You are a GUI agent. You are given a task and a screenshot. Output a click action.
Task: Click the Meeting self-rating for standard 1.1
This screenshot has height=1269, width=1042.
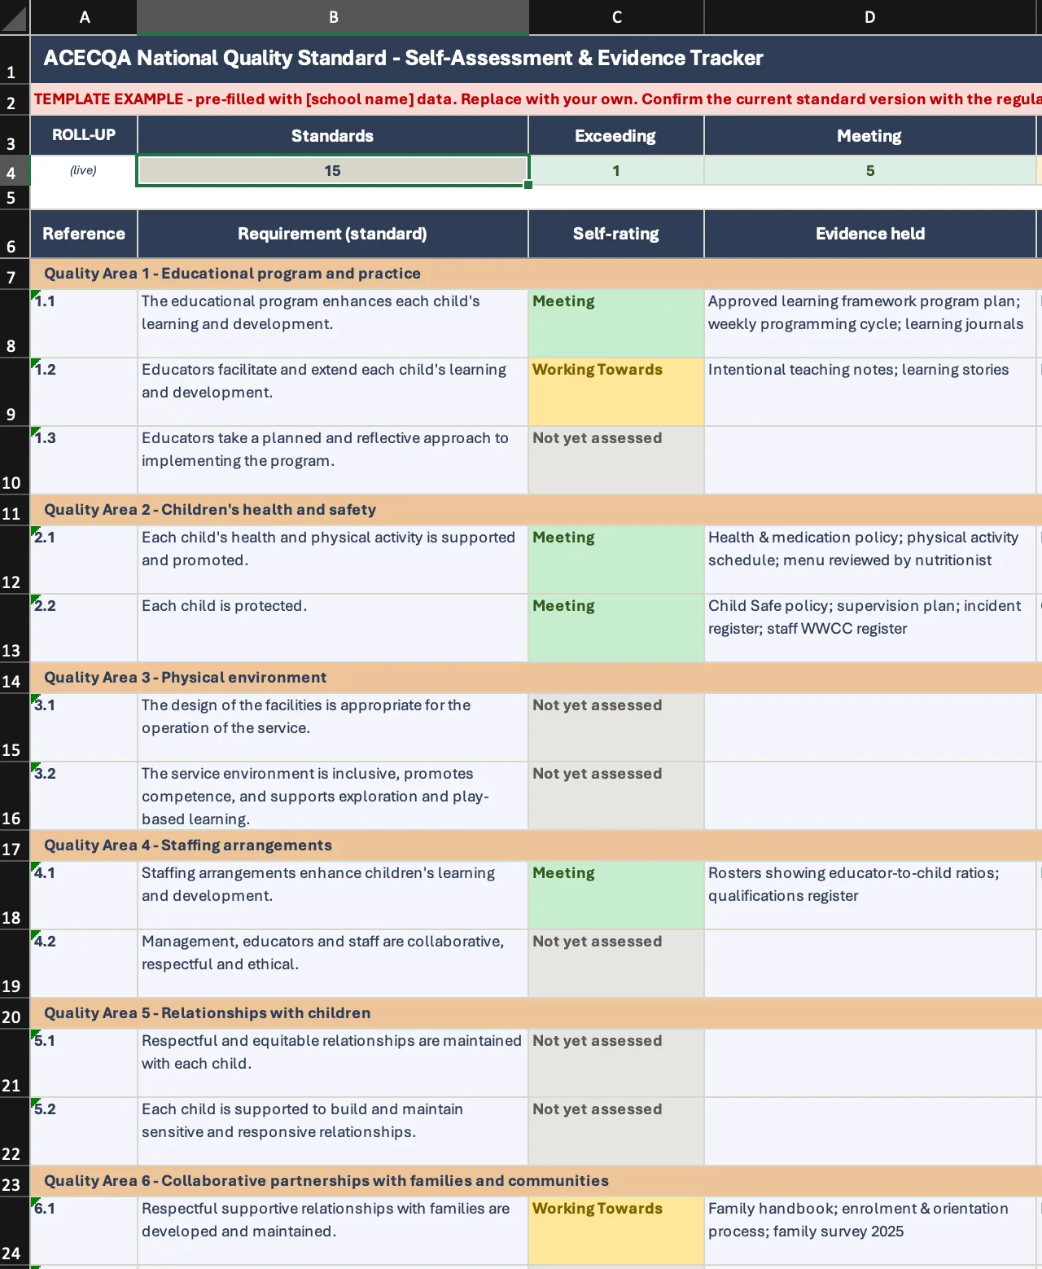pos(616,323)
